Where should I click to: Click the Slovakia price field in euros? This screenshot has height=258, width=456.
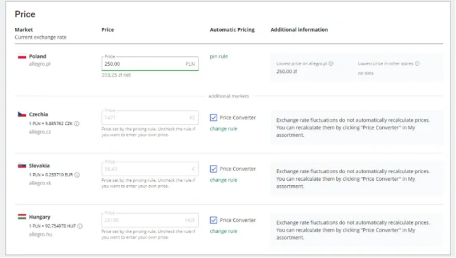click(x=143, y=169)
